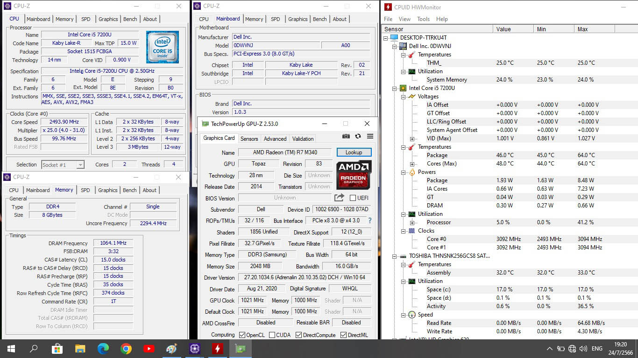Open Microsoft Store from the taskbar

[57, 348]
